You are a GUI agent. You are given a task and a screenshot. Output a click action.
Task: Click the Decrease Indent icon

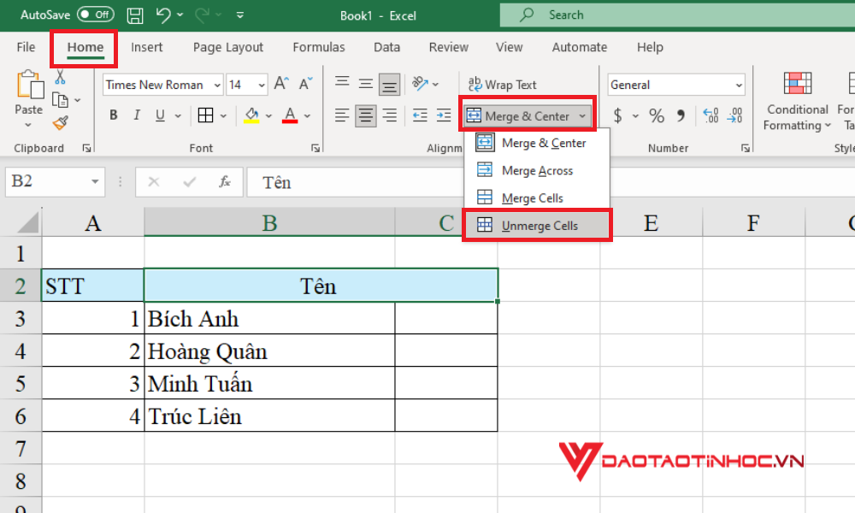[x=420, y=115]
